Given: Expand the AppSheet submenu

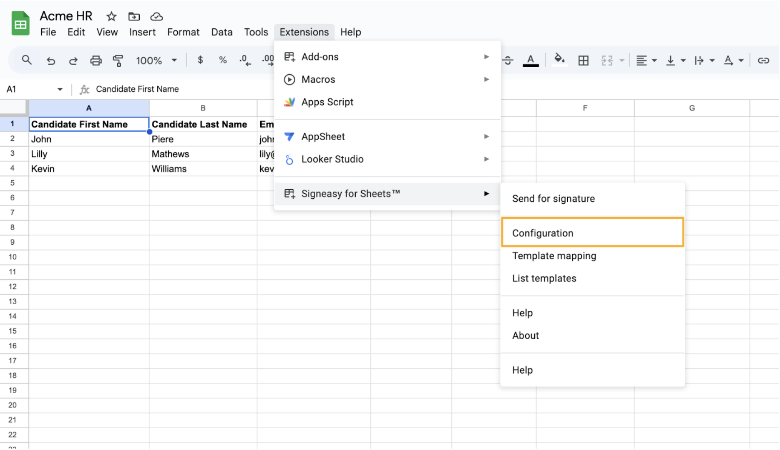Looking at the screenshot, I should [x=387, y=137].
